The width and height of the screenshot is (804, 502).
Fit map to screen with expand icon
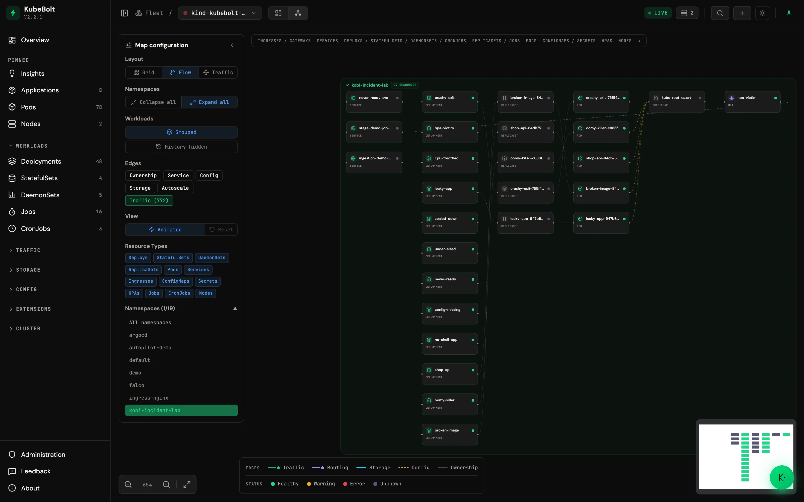(x=187, y=484)
